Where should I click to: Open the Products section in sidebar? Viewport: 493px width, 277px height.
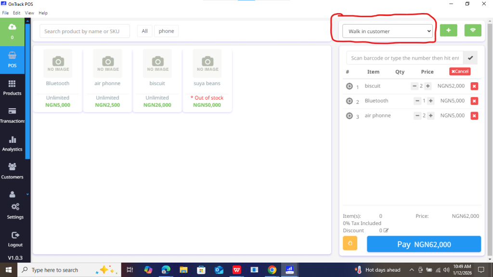click(x=12, y=87)
